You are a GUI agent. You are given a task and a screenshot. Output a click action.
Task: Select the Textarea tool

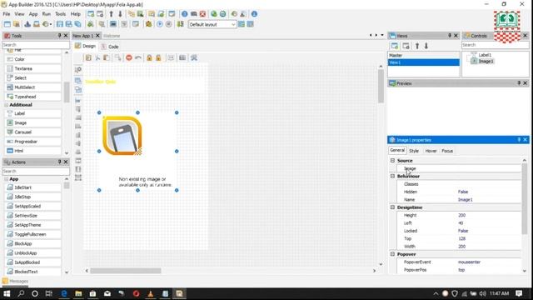point(33,68)
